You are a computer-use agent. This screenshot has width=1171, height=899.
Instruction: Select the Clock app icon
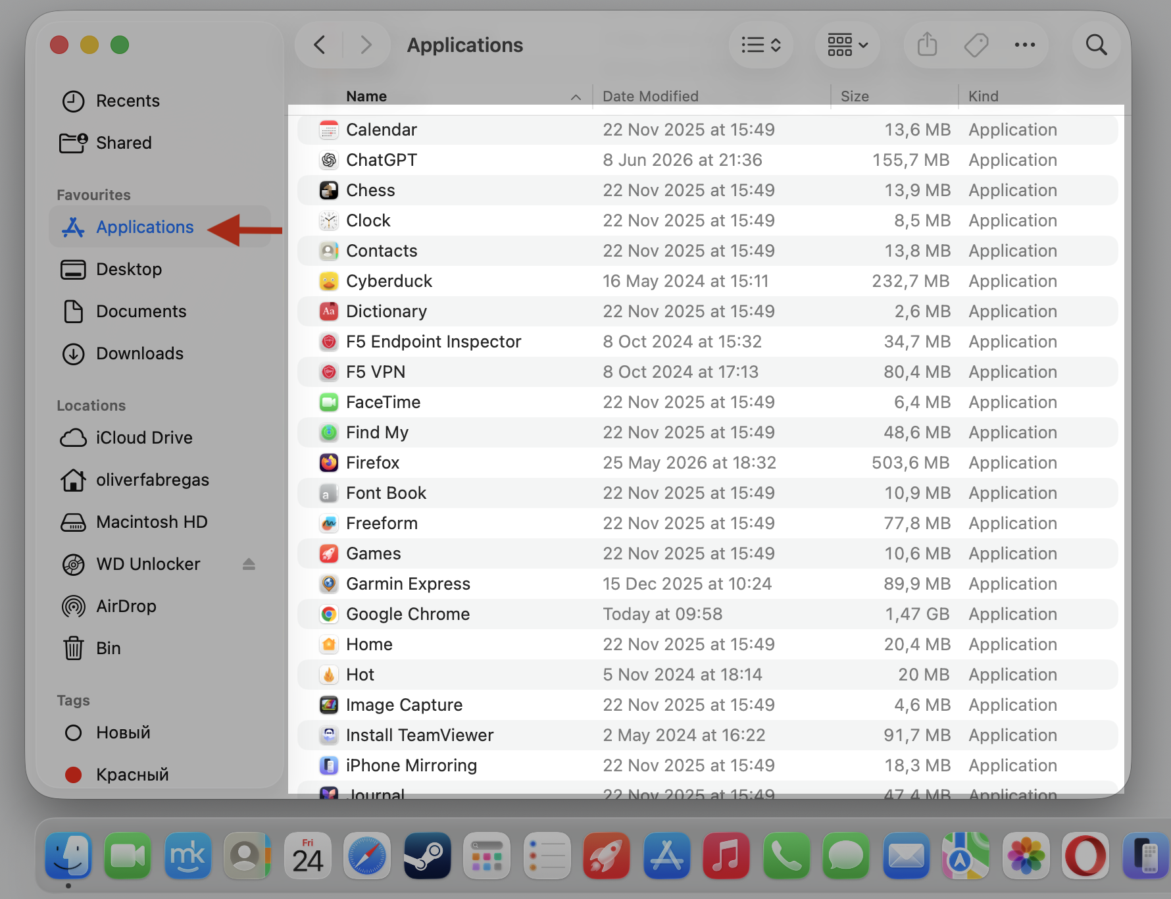329,220
